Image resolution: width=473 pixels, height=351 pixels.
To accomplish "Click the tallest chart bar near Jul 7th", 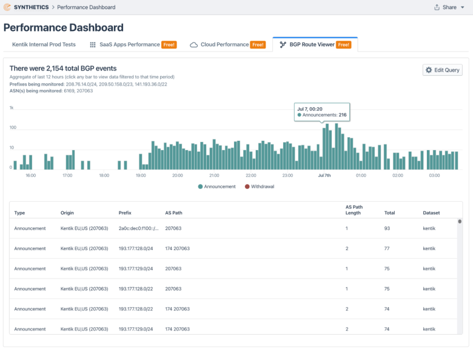I will click(337, 146).
